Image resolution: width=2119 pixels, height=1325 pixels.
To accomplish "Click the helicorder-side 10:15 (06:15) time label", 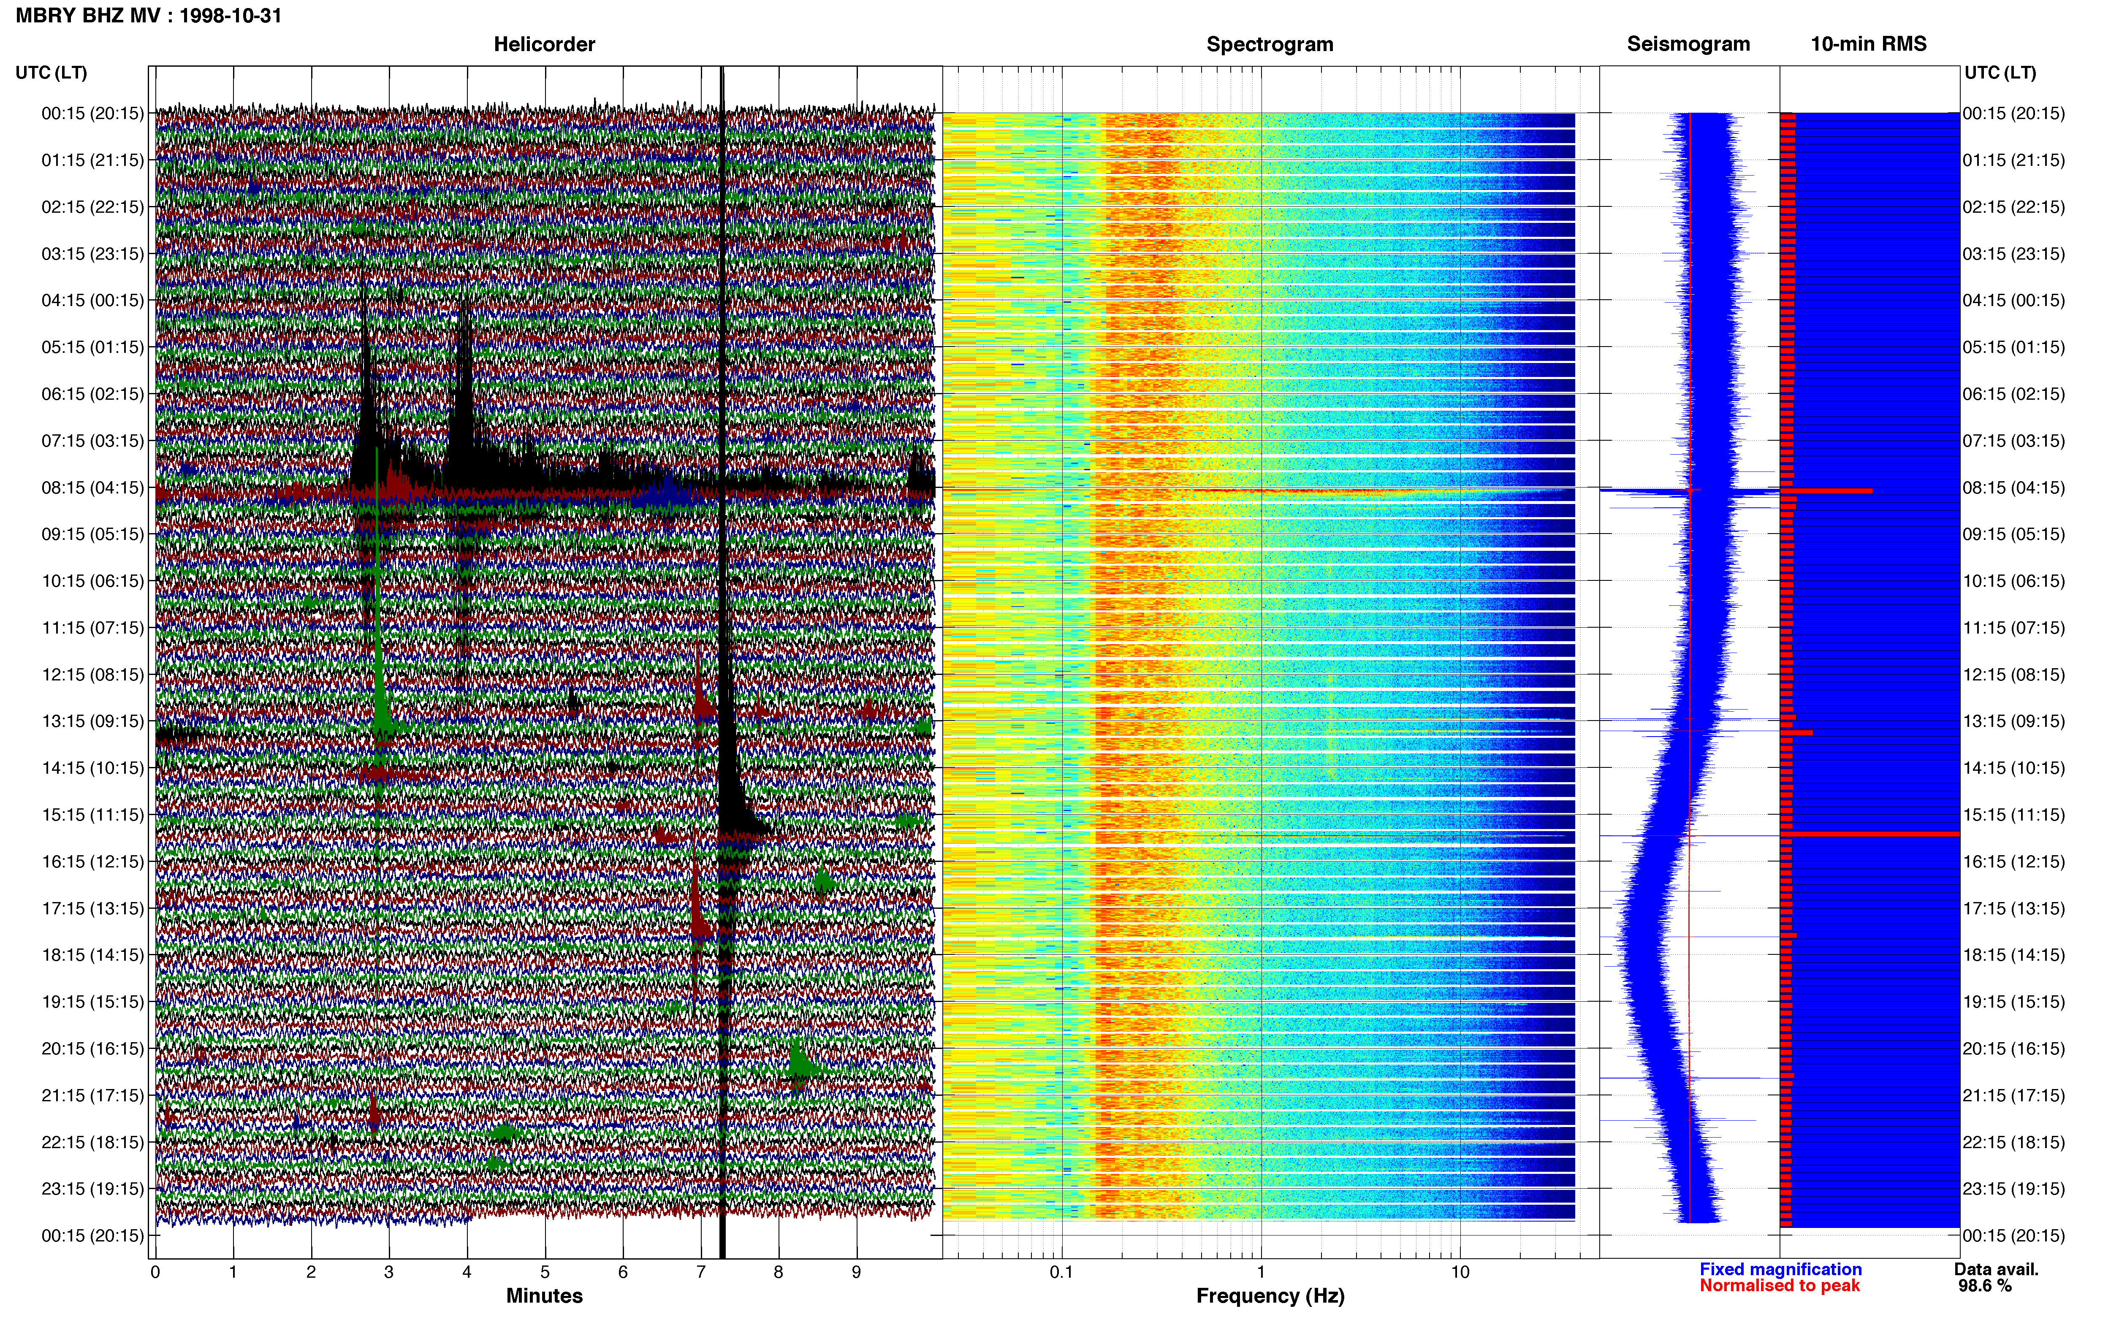I will [93, 581].
